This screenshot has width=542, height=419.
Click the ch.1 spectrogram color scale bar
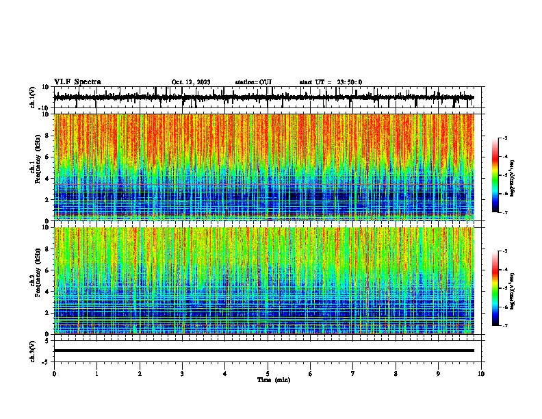(495, 175)
